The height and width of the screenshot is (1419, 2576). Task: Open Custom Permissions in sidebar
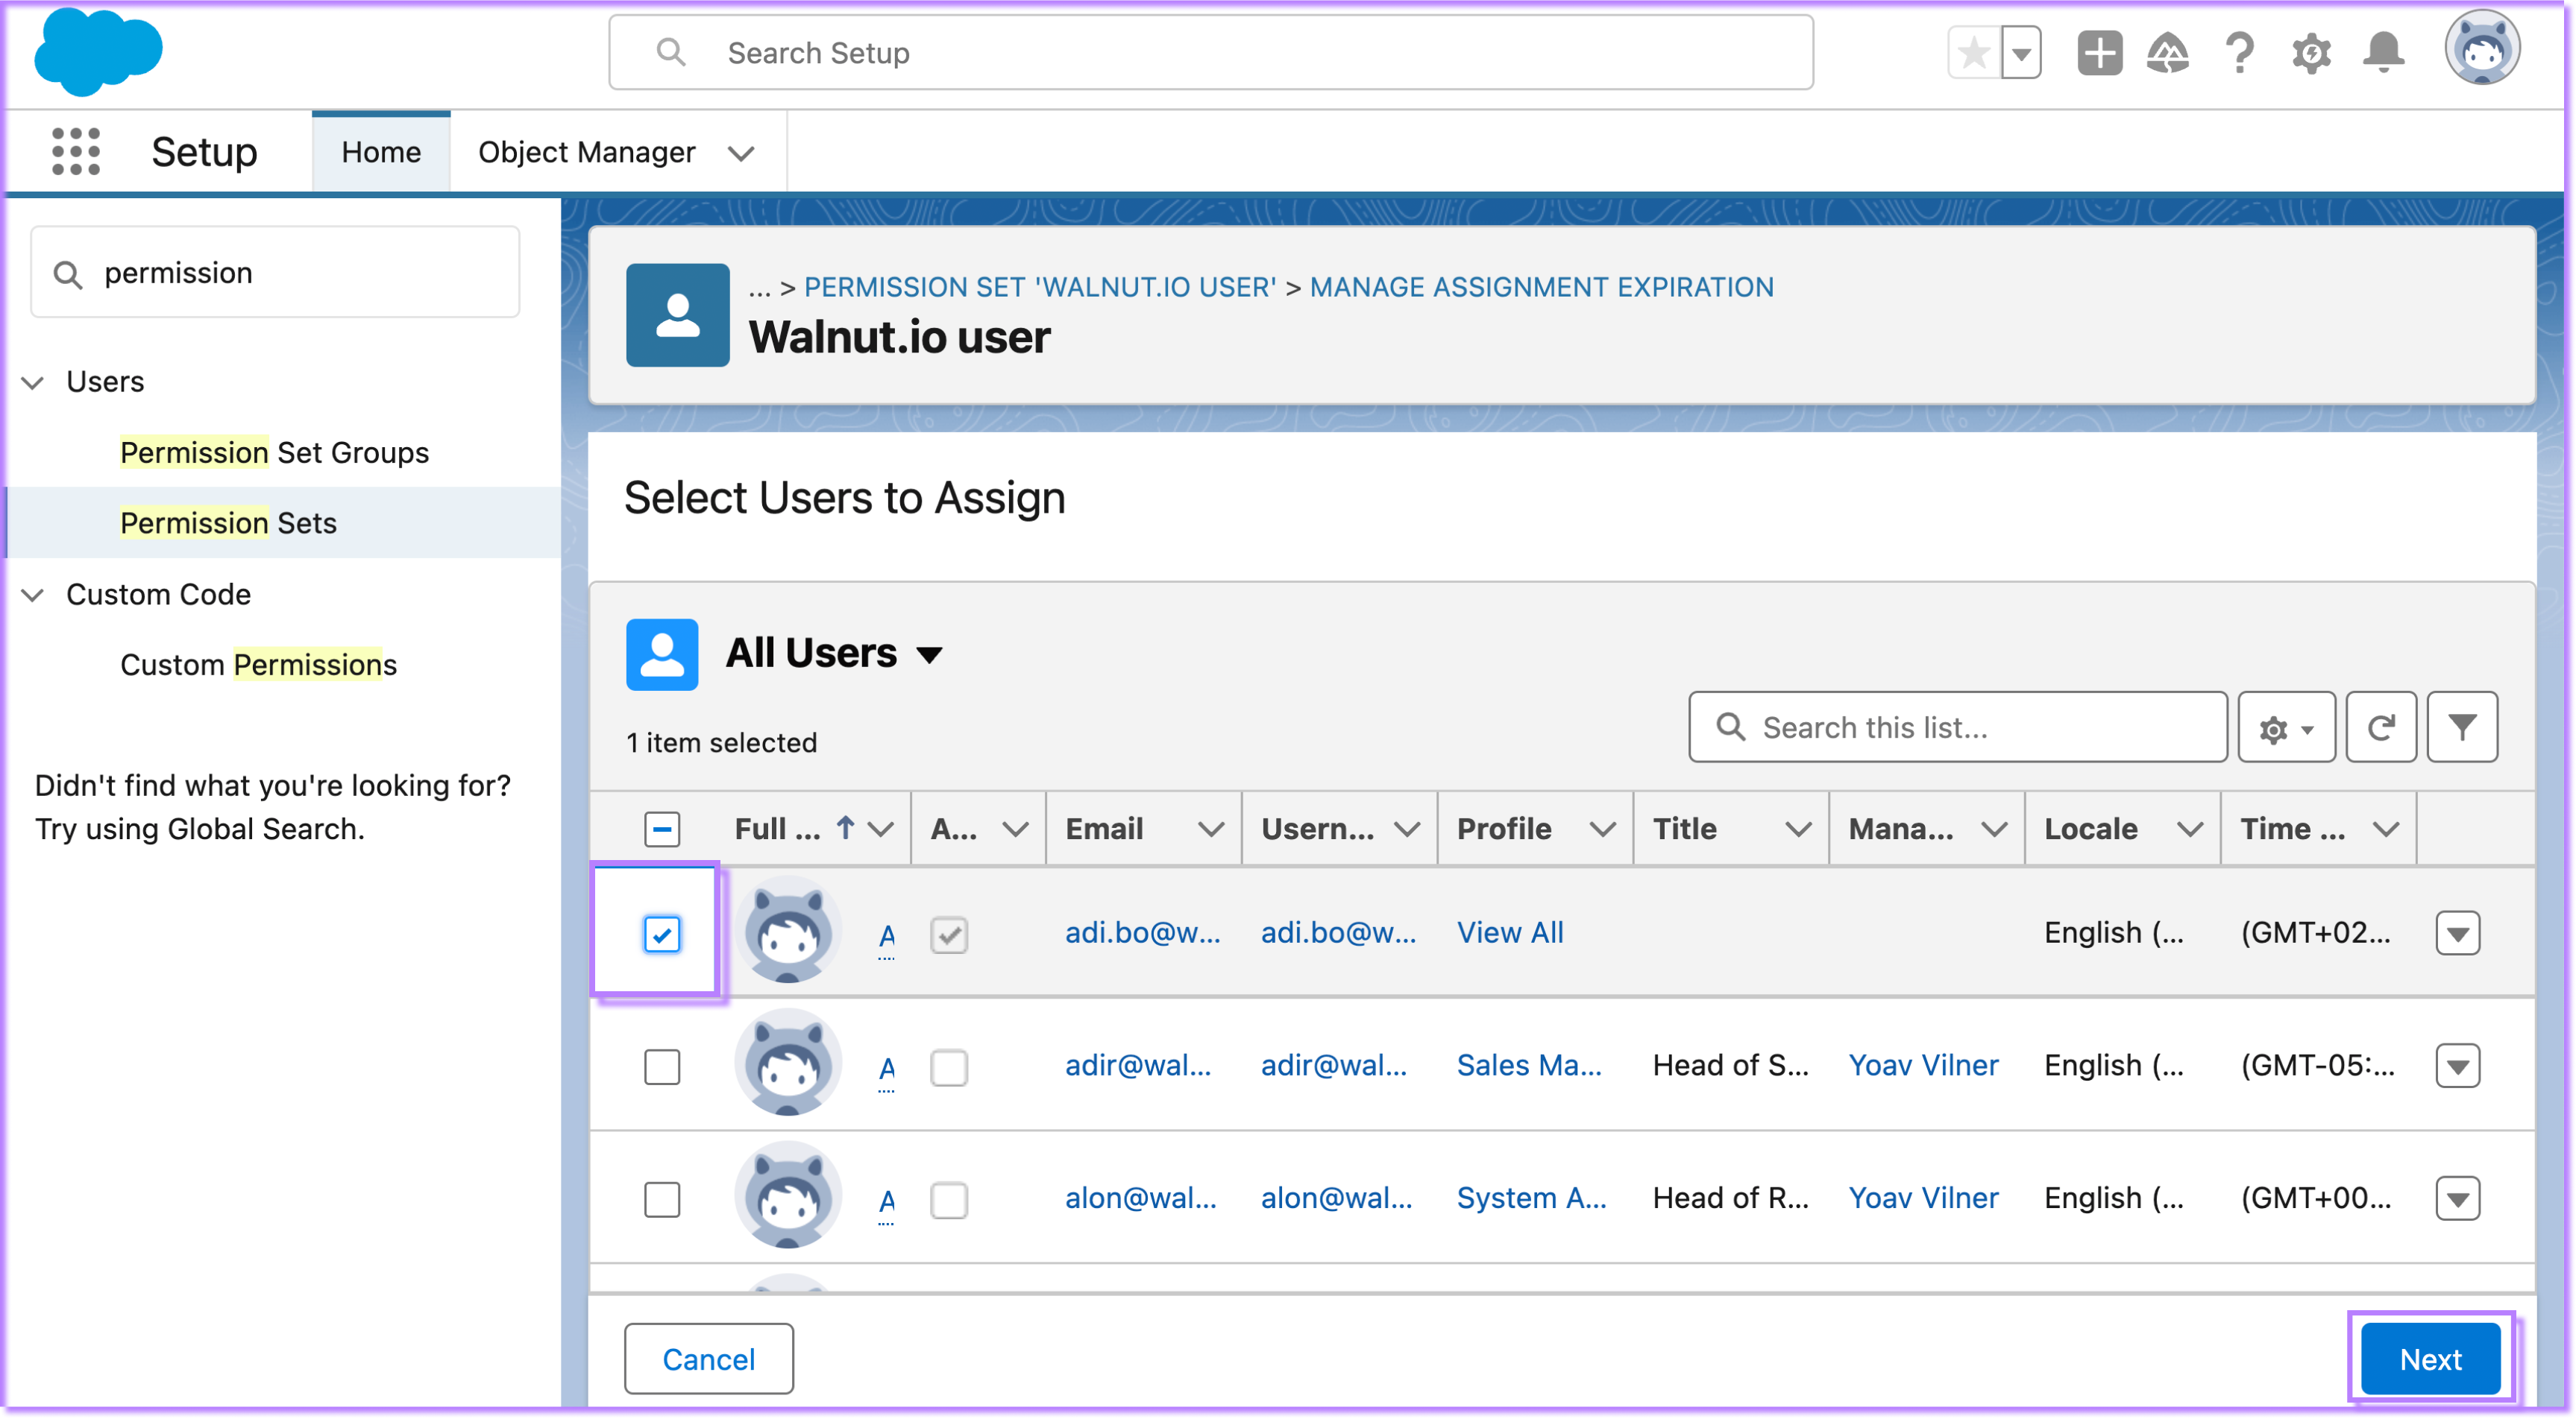(258, 665)
